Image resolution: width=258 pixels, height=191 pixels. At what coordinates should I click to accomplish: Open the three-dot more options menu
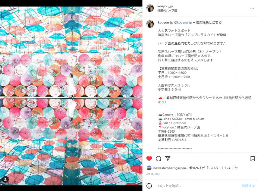click(x=252, y=8)
